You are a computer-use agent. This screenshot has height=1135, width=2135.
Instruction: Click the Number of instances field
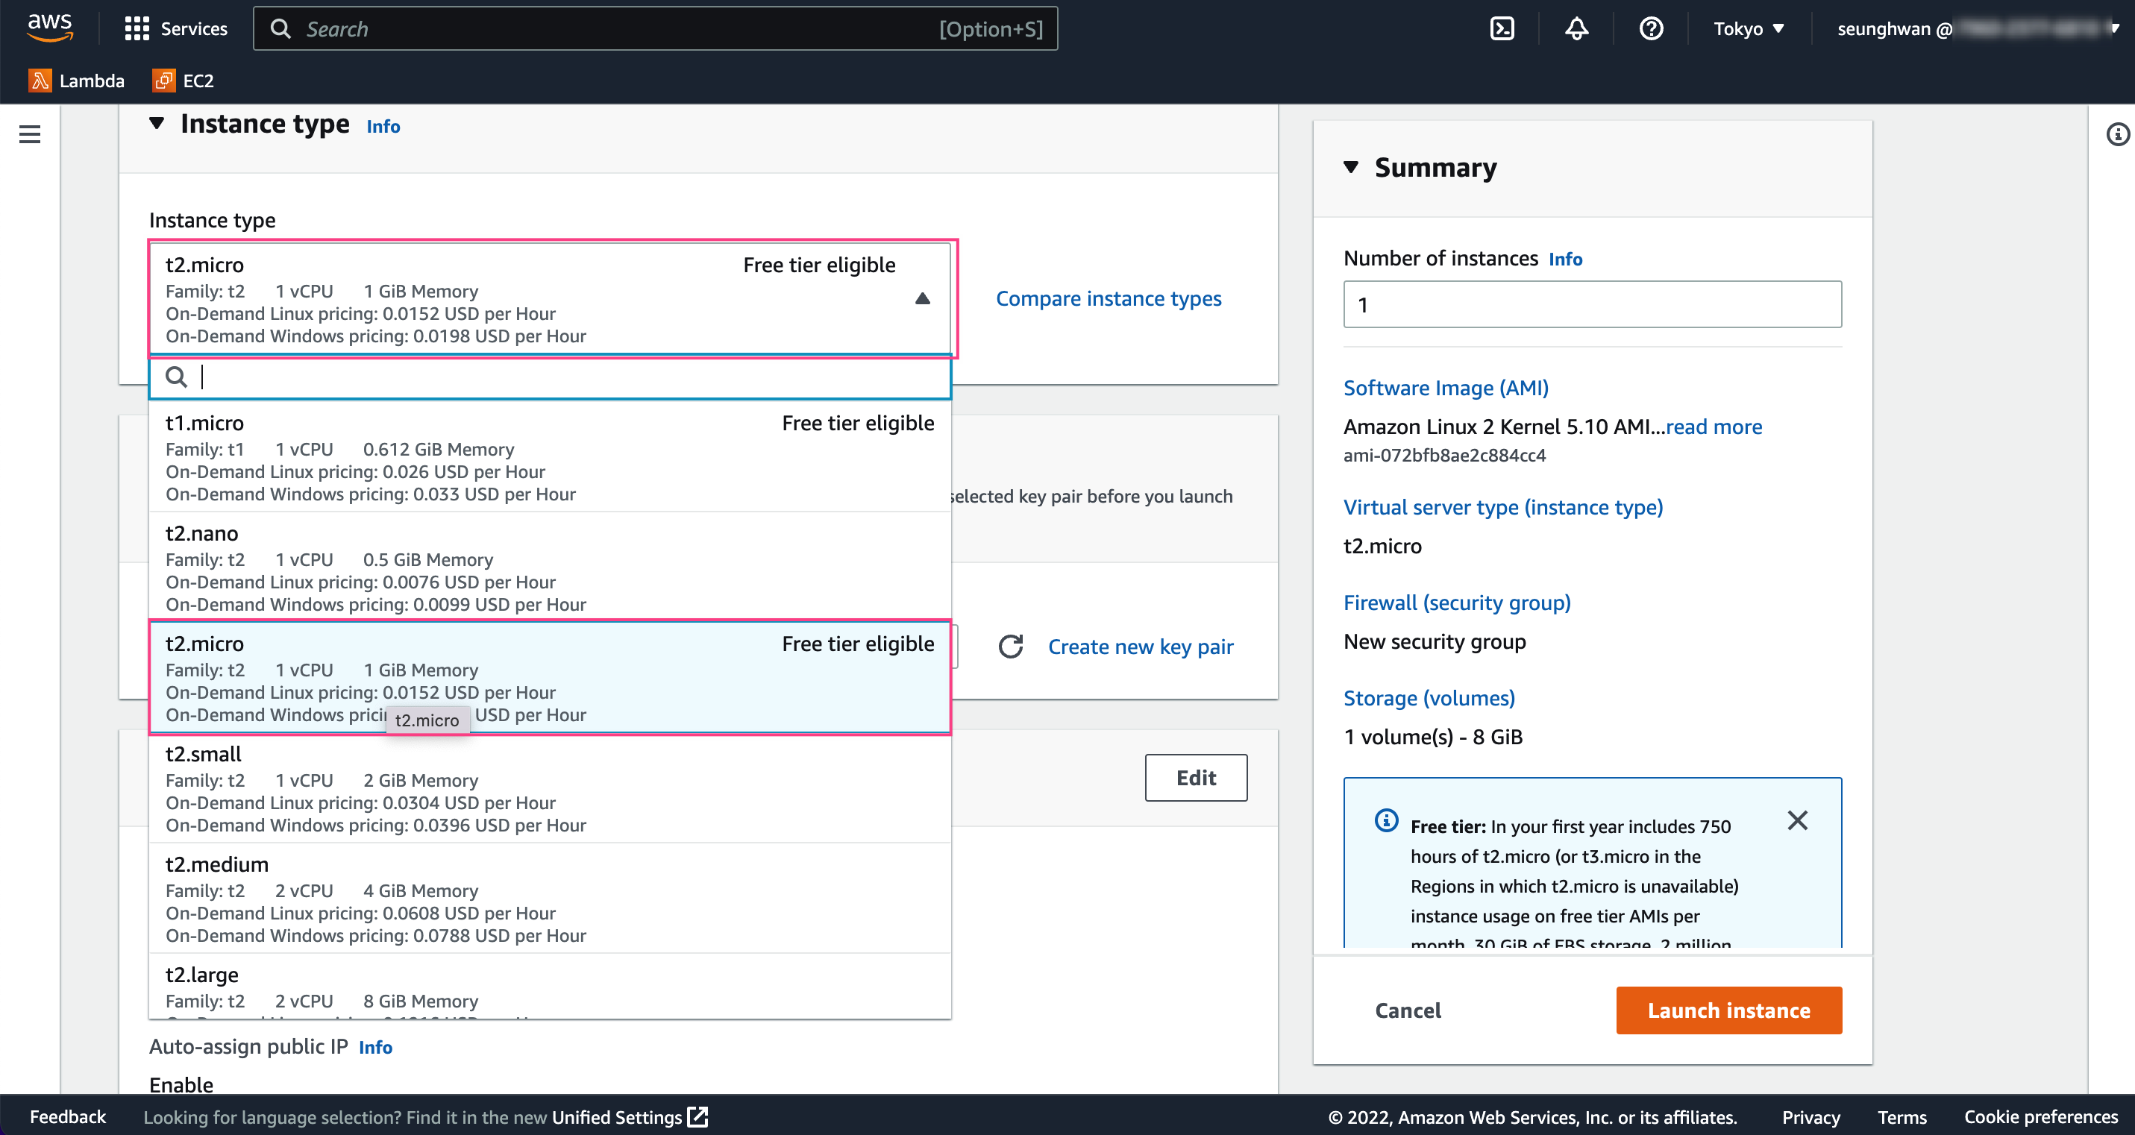point(1591,304)
